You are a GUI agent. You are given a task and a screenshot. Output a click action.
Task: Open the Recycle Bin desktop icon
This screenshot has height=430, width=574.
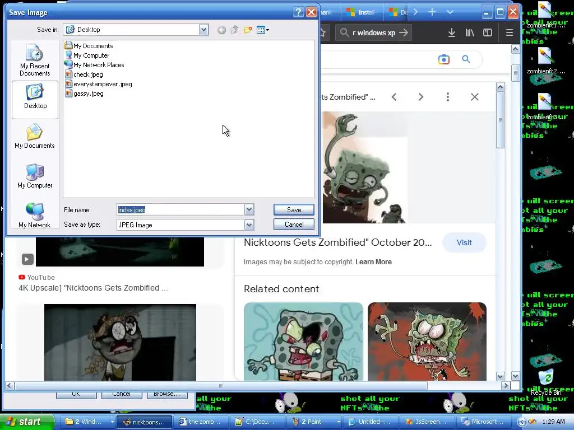pos(546,382)
